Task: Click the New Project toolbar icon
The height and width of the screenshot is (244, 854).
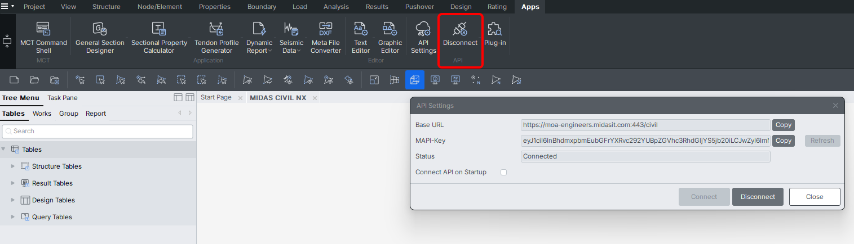Action: tap(15, 80)
